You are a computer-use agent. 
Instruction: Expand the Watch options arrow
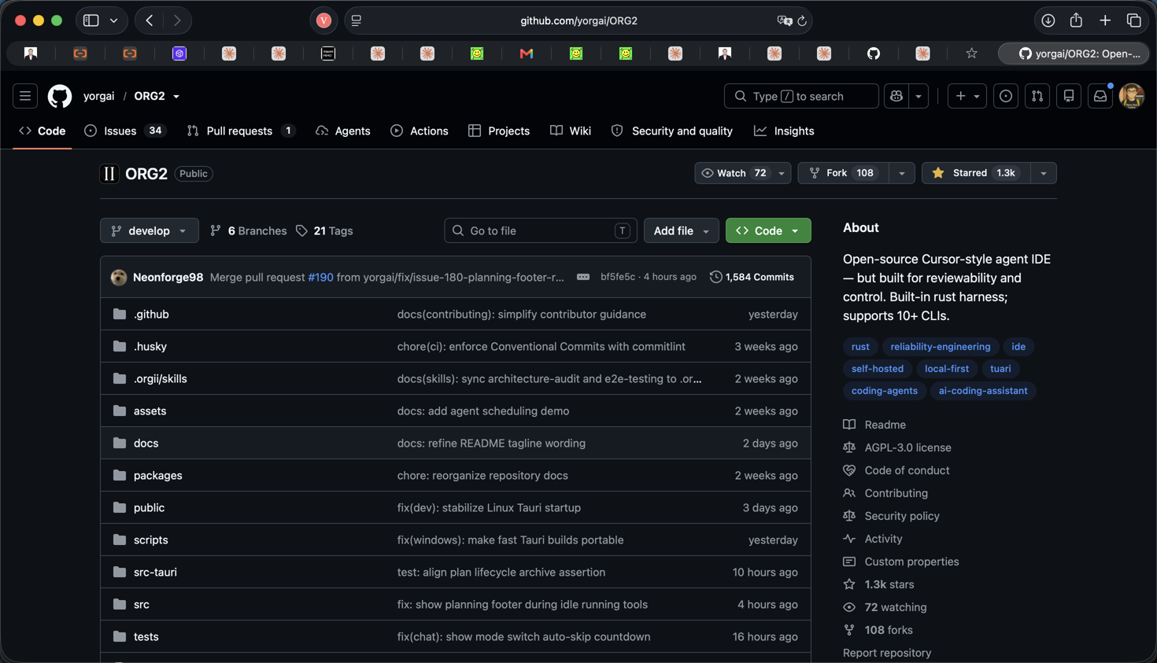[782, 173]
